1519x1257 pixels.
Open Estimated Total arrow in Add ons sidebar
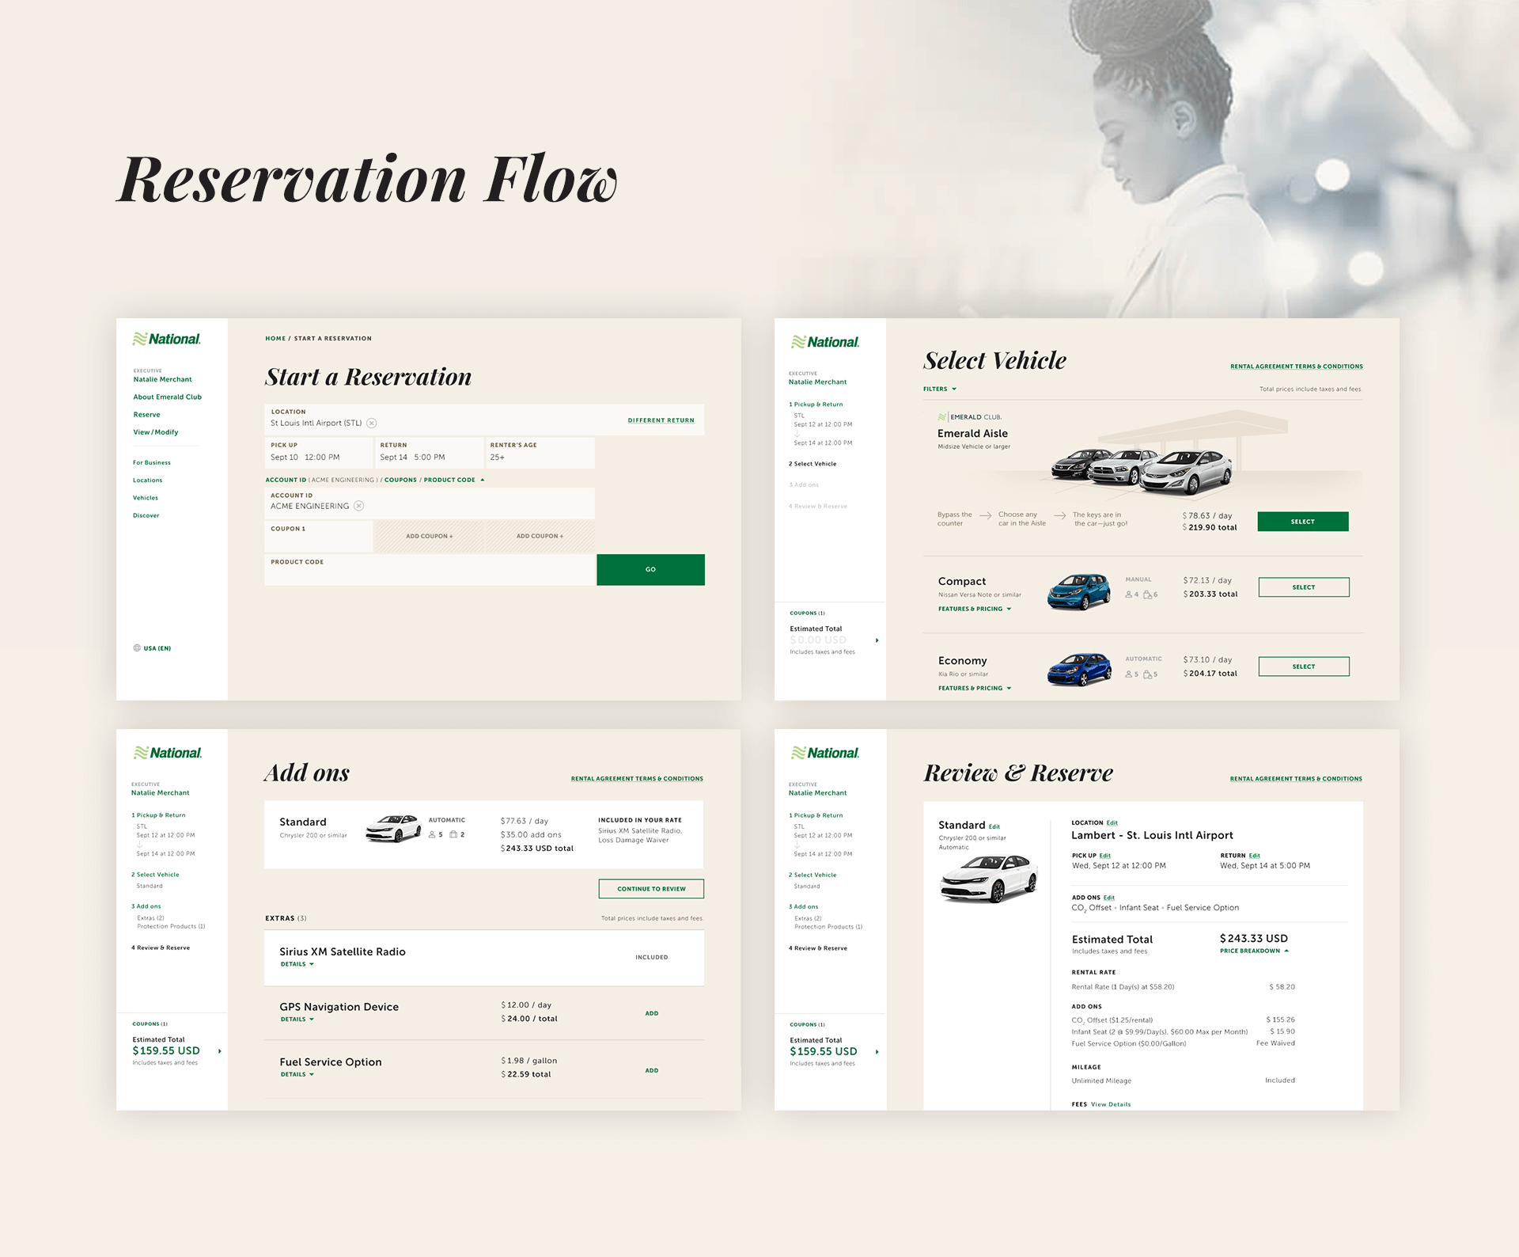[x=219, y=1051]
